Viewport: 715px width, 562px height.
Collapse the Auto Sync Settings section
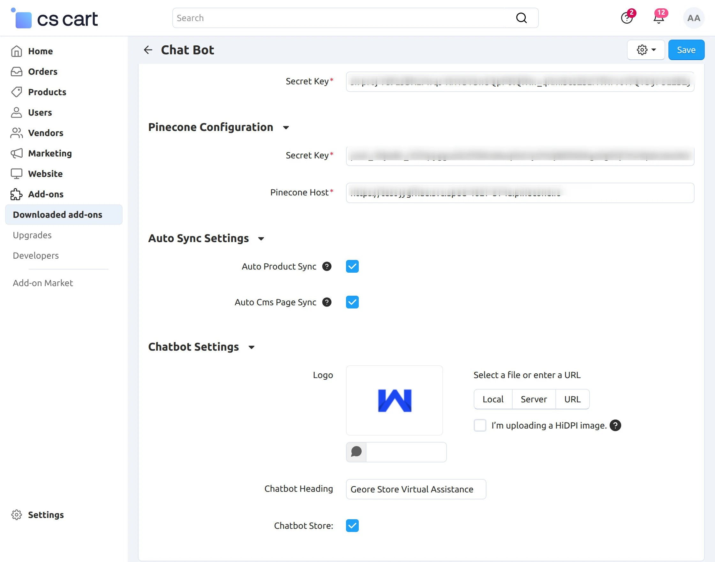coord(261,239)
